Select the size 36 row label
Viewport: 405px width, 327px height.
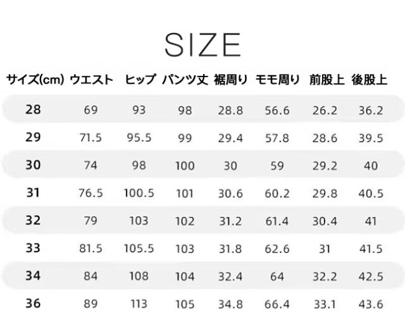click(x=33, y=304)
